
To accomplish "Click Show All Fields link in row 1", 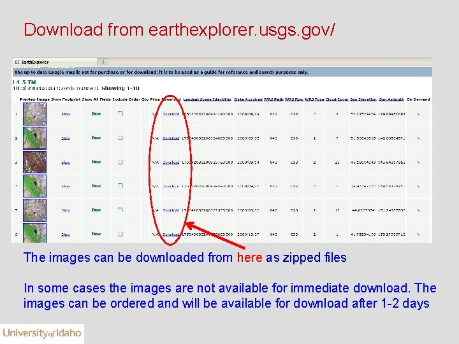I will (96, 113).
